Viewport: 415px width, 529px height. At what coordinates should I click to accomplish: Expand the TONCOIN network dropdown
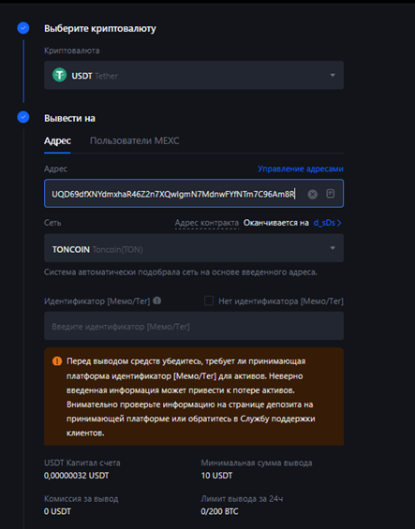click(194, 248)
